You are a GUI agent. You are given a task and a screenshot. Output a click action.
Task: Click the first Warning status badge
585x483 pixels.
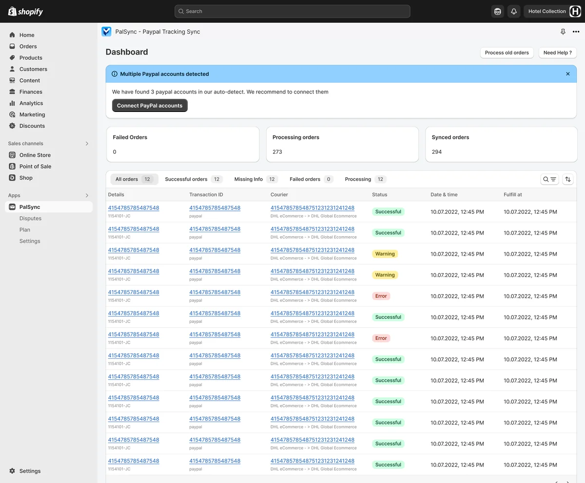(385, 254)
